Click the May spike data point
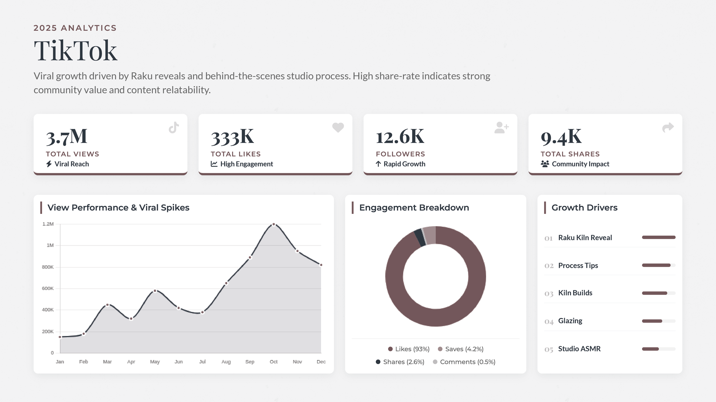 (155, 291)
